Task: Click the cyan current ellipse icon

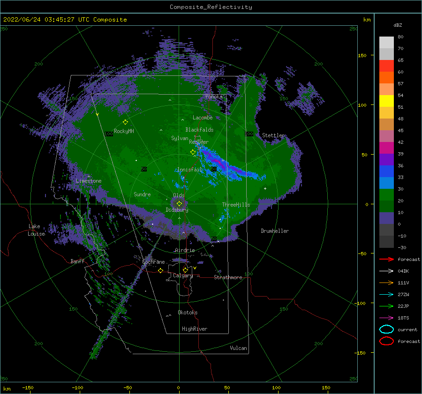Action: pyautogui.click(x=386, y=329)
